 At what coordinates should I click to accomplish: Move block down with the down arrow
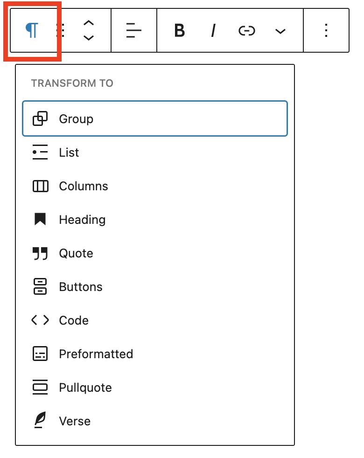point(89,38)
